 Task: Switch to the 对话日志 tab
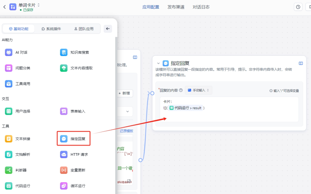tap(201, 7)
